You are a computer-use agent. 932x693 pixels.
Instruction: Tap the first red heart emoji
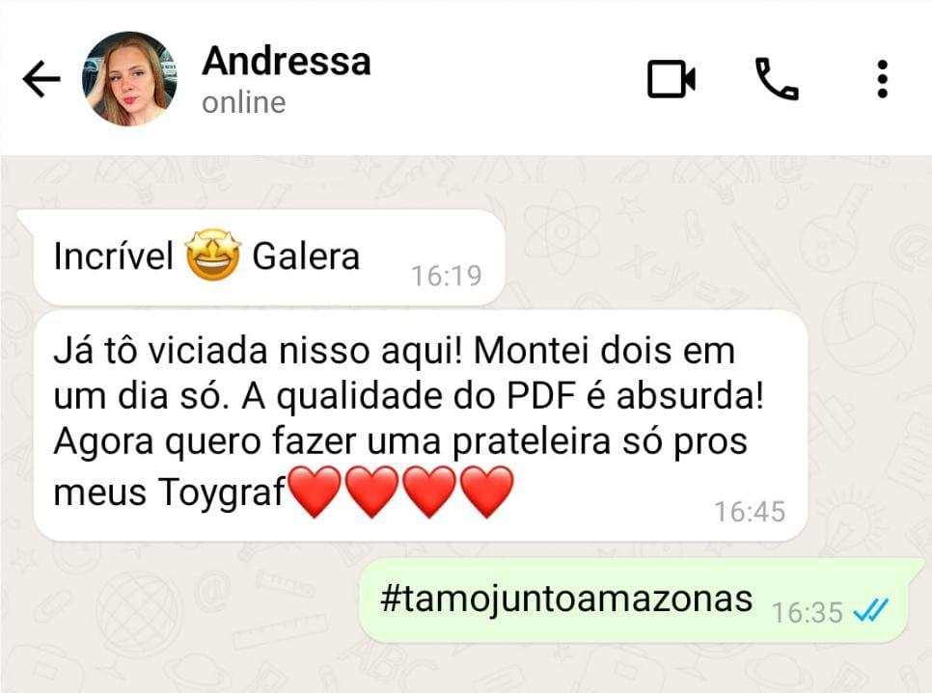coord(315,492)
